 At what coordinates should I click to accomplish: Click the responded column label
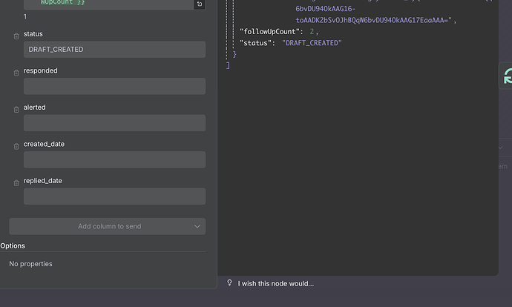[x=41, y=70]
